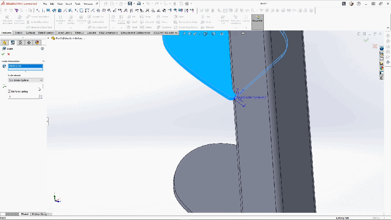
Task: Cancel the Scale feature with red X
Action: coord(9,54)
